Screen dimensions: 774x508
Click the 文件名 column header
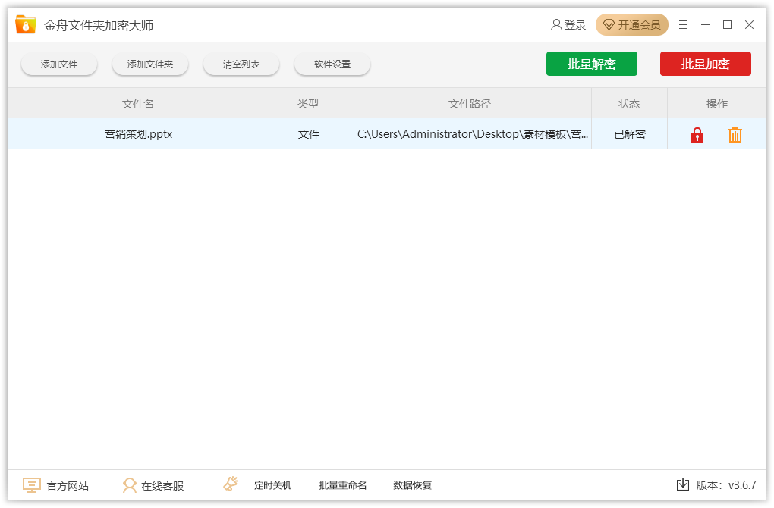tap(138, 104)
